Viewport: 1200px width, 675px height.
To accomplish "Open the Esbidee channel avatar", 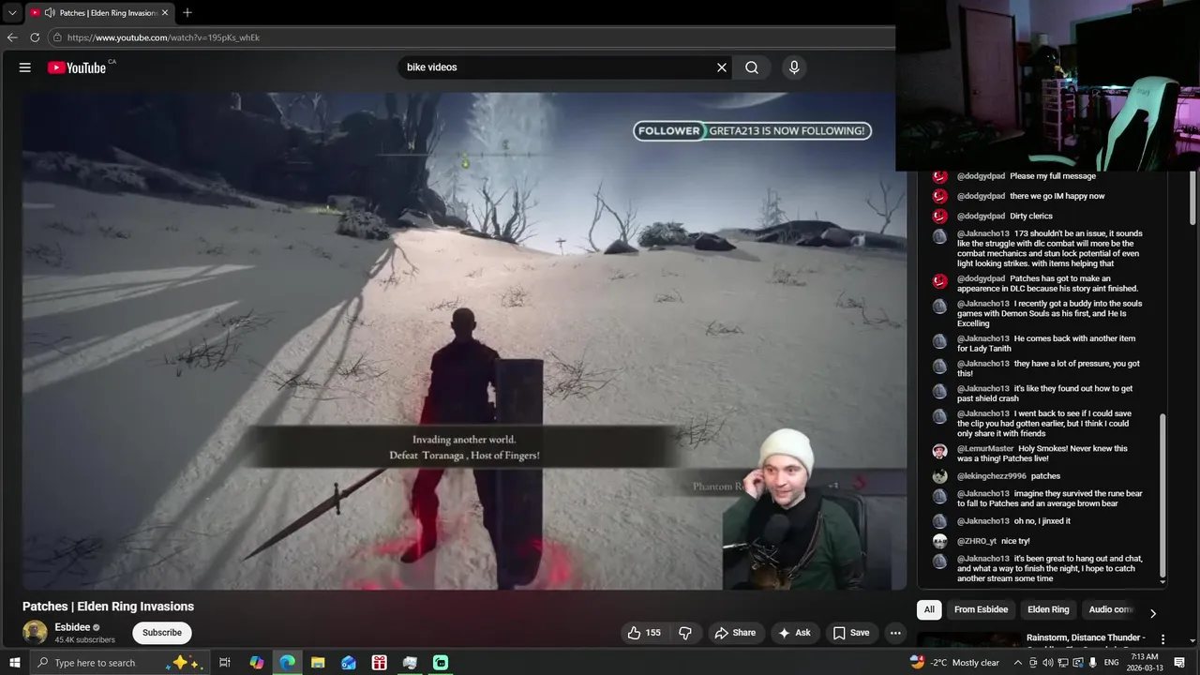I will 35,632.
